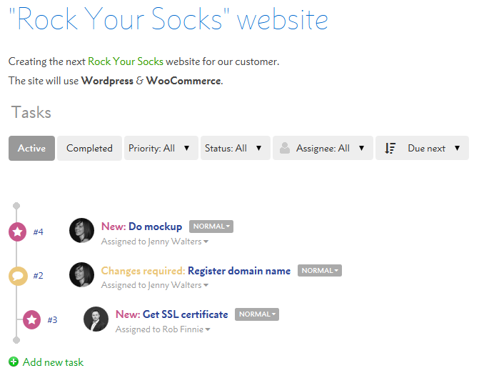Open the Due next sorting dropdown

tap(422, 149)
